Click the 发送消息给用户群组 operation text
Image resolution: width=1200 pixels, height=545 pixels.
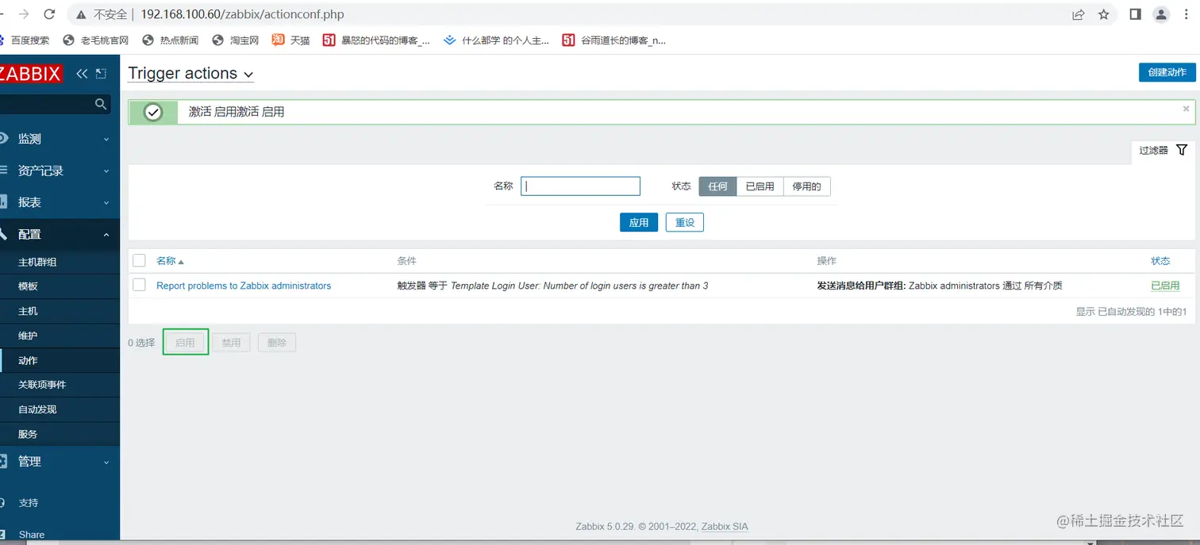(861, 286)
